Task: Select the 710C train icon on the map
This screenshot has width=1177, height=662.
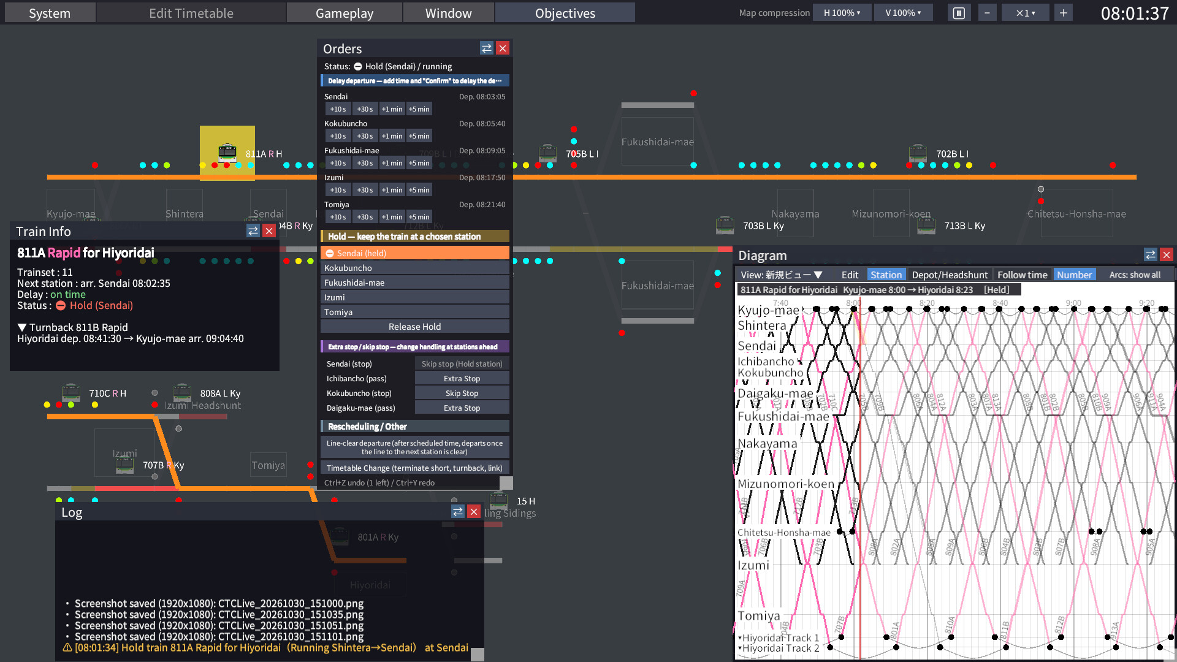Action: (x=71, y=392)
